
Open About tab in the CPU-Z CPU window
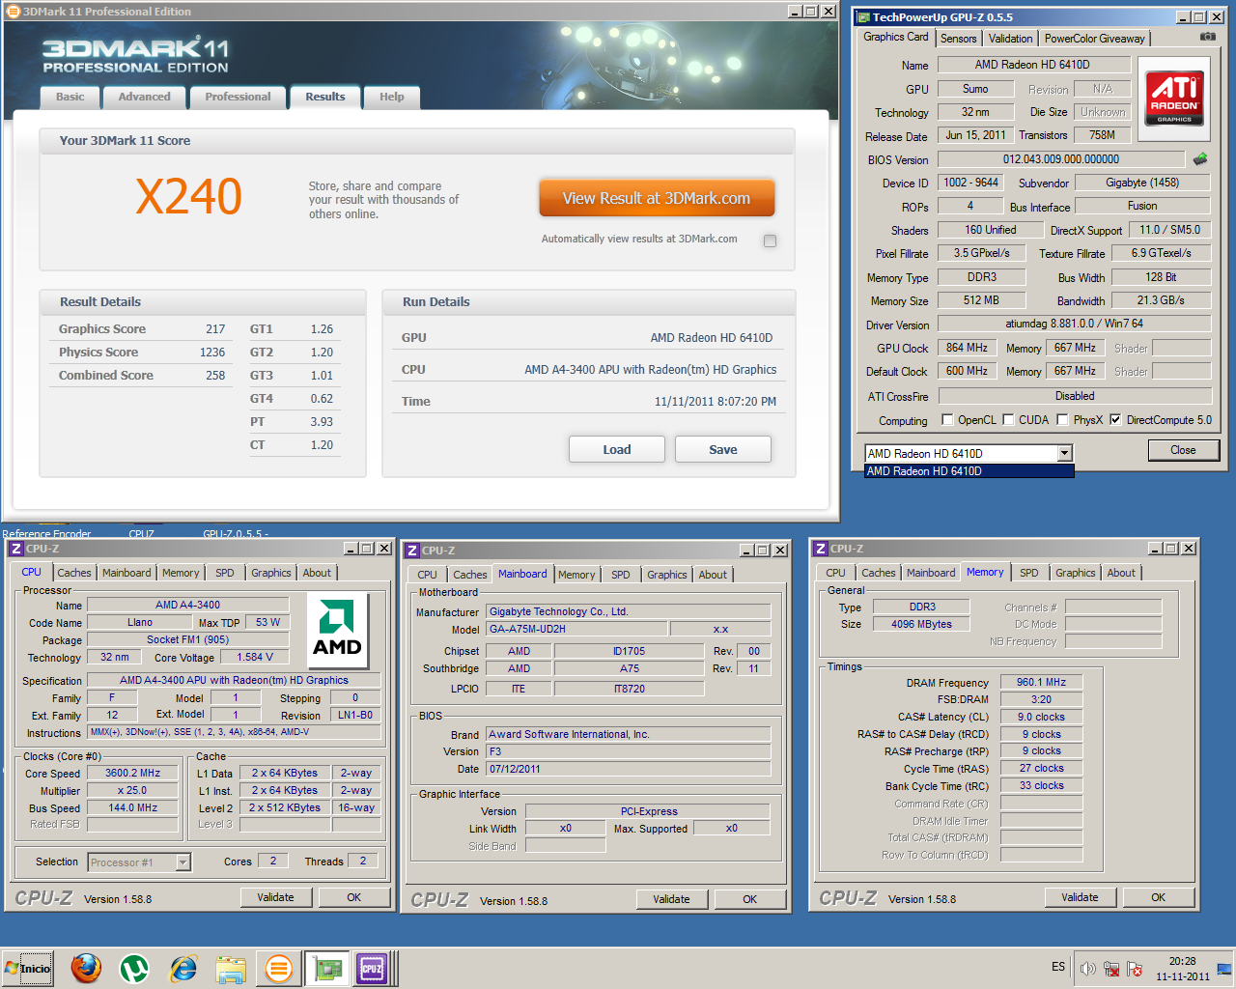click(317, 573)
